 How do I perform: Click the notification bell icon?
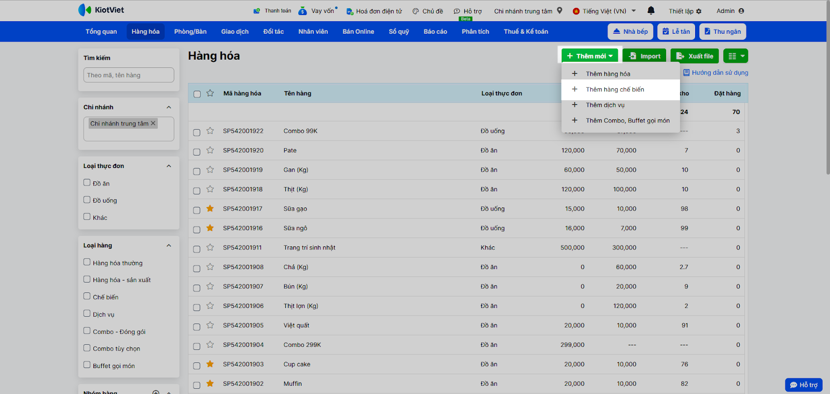pyautogui.click(x=651, y=10)
